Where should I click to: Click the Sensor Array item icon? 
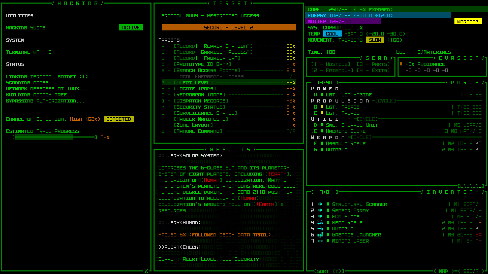point(321,210)
